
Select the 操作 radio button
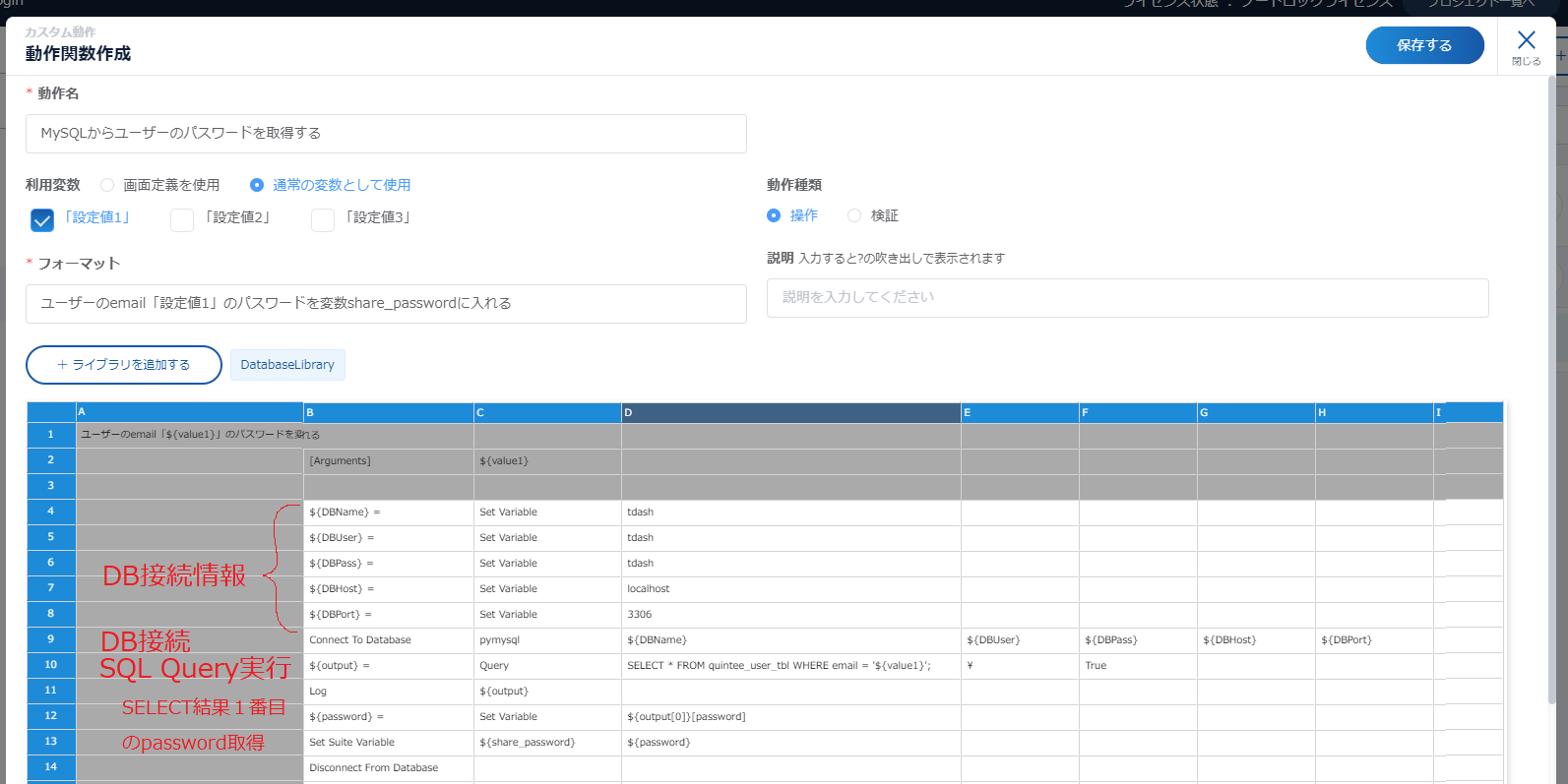[x=774, y=215]
